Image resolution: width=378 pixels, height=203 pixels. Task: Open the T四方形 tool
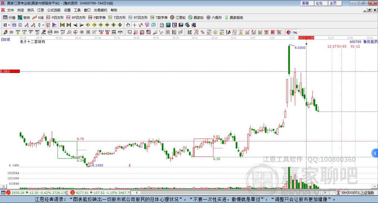click(x=117, y=18)
